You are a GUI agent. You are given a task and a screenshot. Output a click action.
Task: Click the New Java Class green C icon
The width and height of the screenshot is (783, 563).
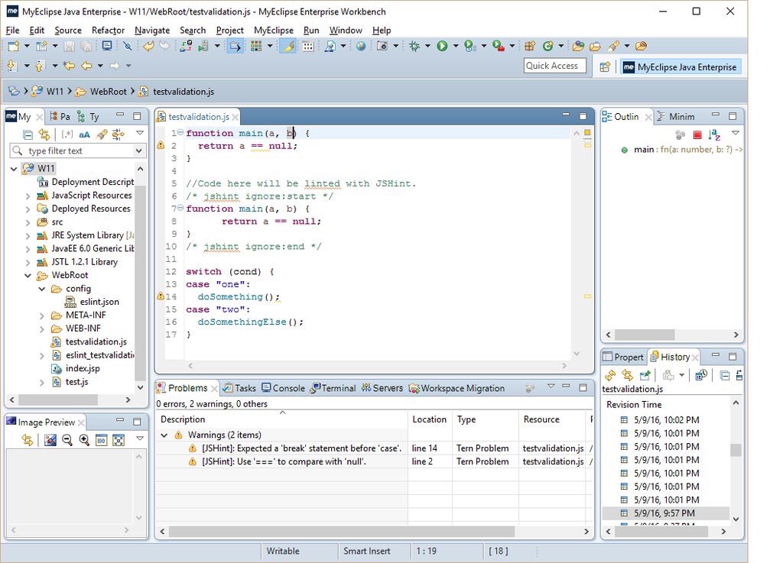(x=547, y=47)
